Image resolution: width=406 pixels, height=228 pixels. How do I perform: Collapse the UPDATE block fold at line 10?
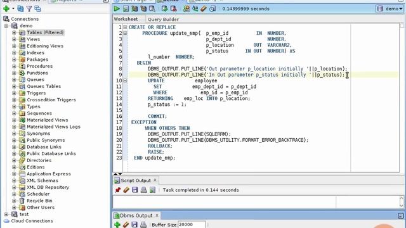[125, 80]
